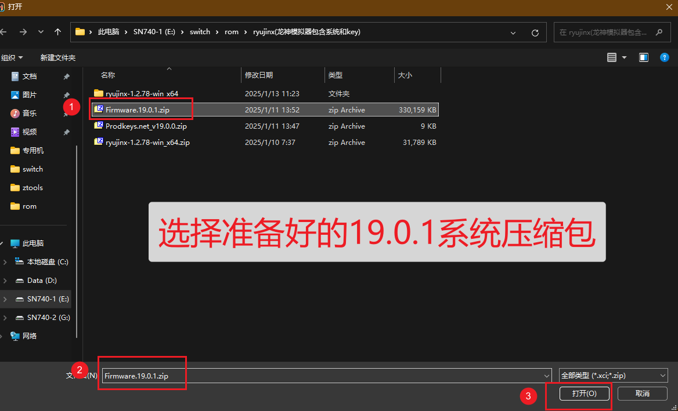Open 图片 in quick access
Screen dimensions: 678x411
tap(30, 95)
